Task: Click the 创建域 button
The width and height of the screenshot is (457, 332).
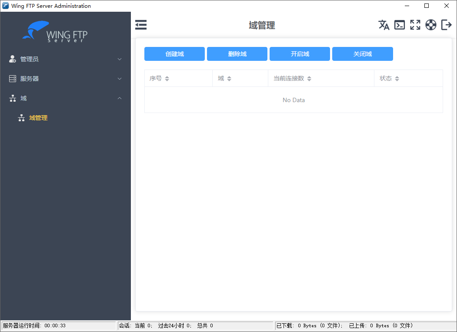Action: pyautogui.click(x=174, y=54)
